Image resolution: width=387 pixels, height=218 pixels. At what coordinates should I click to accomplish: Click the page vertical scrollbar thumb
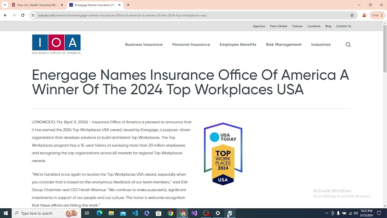385,48
